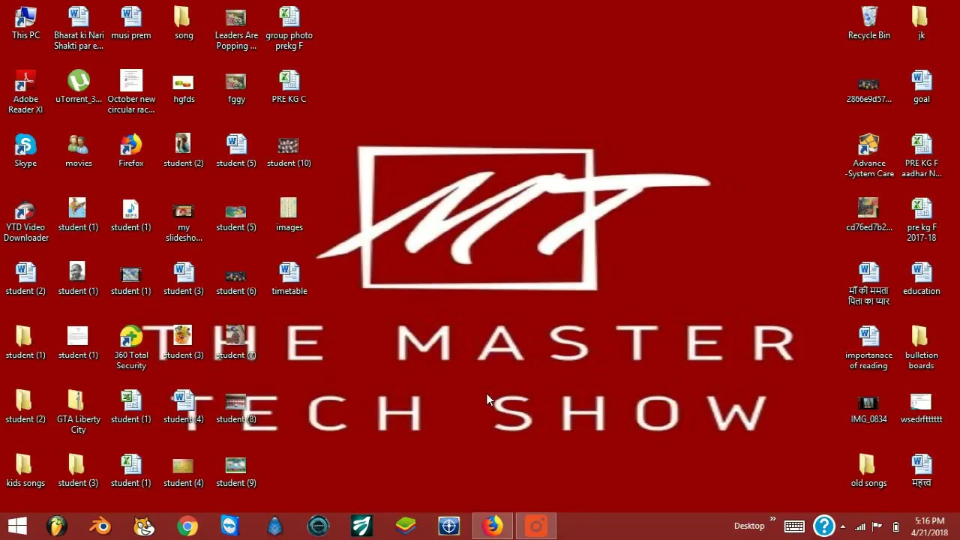Click the Desktop toolbar label
The width and height of the screenshot is (960, 540).
(749, 526)
